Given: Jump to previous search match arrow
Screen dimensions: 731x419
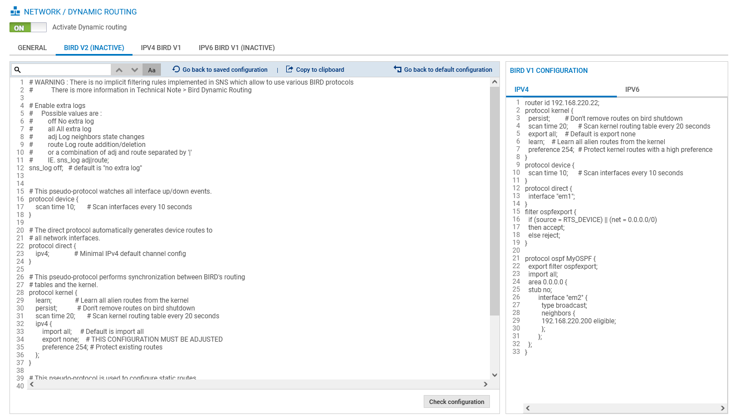Looking at the screenshot, I should click(119, 70).
